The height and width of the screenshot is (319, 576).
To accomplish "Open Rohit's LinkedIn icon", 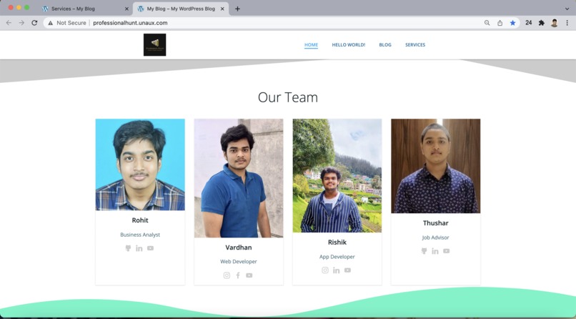I will click(x=139, y=248).
